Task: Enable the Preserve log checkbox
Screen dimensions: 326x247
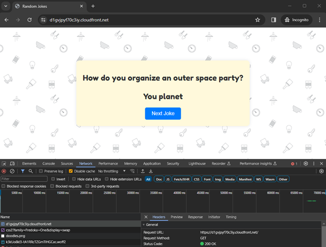Action: [x=40, y=171]
